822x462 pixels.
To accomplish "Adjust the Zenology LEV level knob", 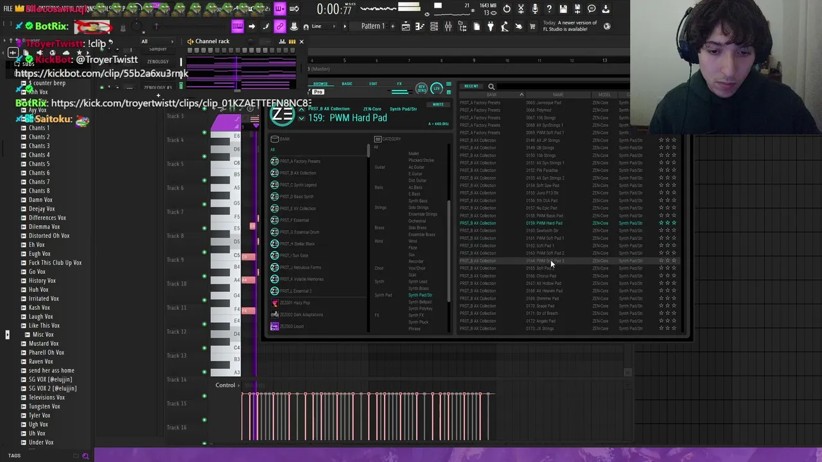I will [437, 89].
